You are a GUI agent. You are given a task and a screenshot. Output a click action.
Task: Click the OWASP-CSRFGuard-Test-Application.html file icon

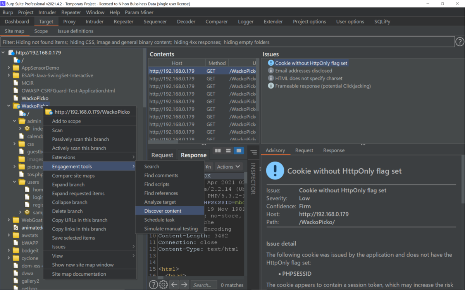16,90
